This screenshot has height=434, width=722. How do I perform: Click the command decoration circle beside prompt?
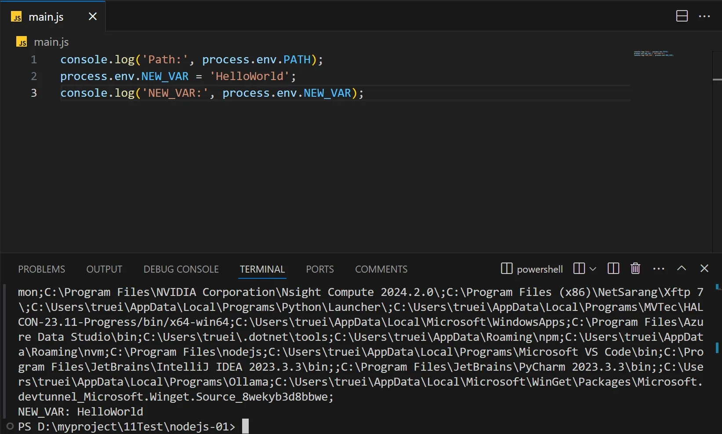click(10, 427)
